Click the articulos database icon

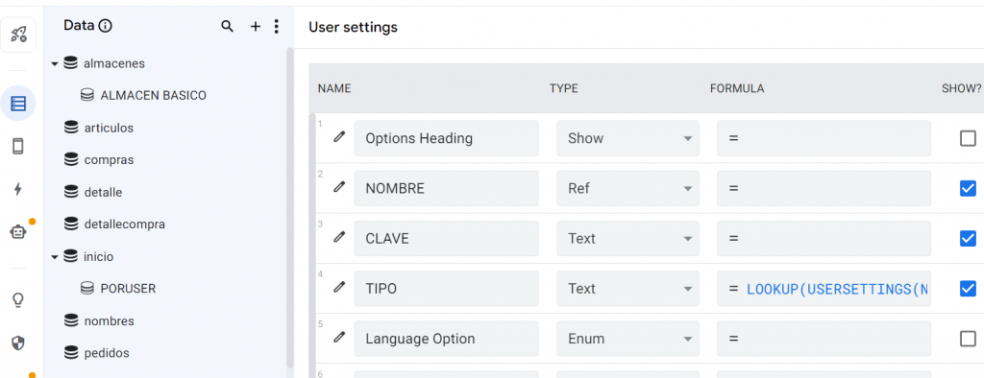point(71,128)
